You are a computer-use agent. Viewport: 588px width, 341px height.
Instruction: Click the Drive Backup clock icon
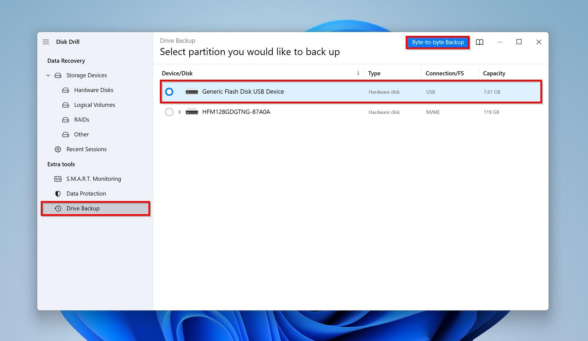point(58,208)
